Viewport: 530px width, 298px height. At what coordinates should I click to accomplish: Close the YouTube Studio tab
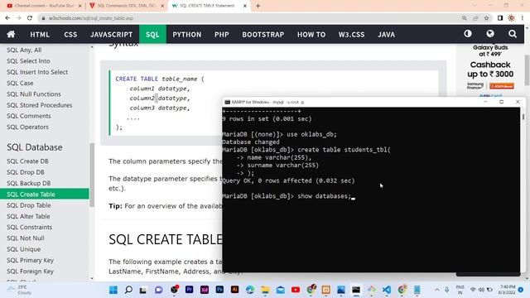79,6
